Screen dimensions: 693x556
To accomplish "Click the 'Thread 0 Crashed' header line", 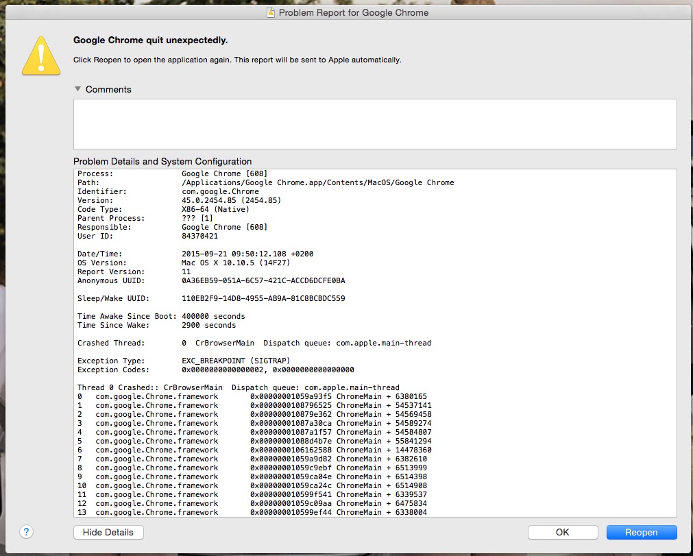I will click(x=238, y=387).
